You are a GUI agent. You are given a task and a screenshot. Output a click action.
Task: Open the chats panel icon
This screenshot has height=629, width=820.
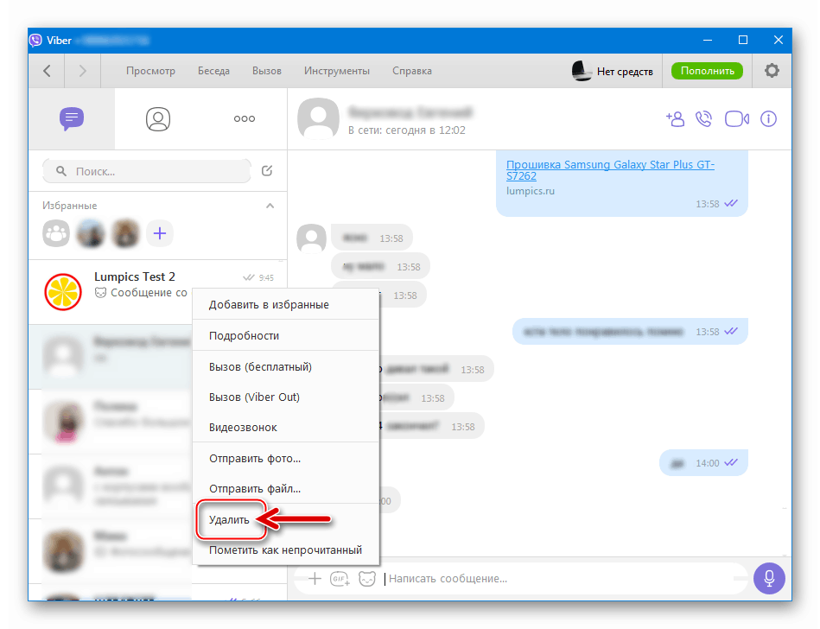(72, 118)
